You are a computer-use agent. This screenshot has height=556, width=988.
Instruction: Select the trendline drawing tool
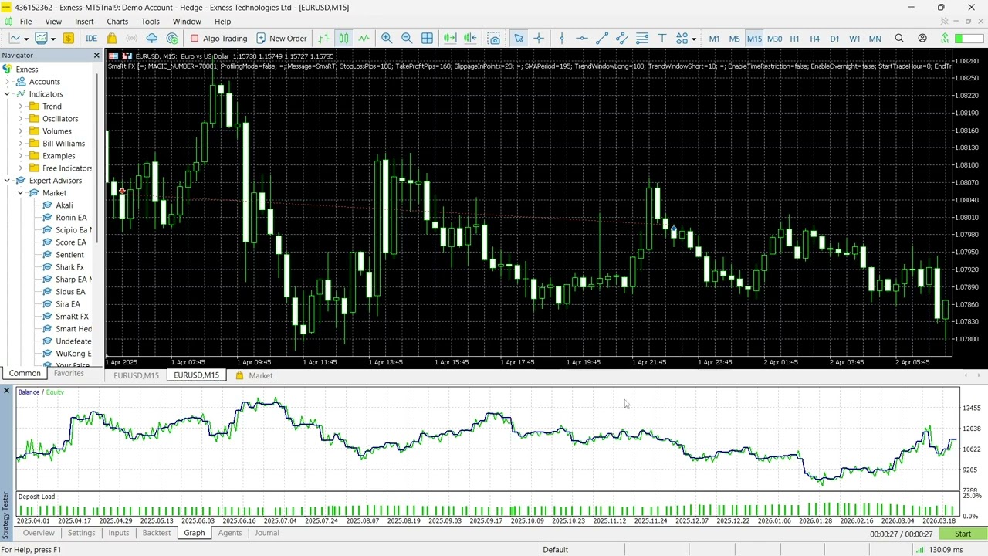[602, 39]
